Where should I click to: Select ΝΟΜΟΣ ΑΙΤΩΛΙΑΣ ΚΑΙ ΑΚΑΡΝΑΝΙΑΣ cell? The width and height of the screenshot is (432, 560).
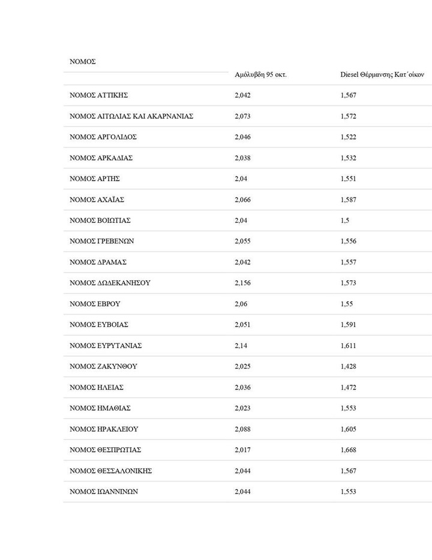click(x=131, y=116)
